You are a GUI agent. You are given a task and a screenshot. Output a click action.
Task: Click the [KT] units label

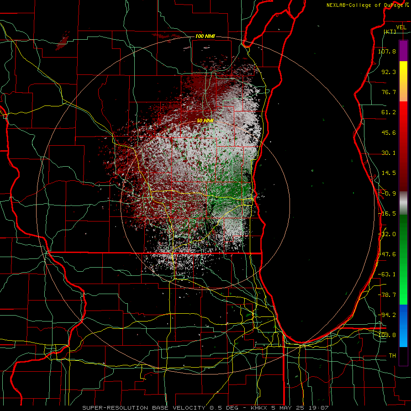[x=390, y=32]
